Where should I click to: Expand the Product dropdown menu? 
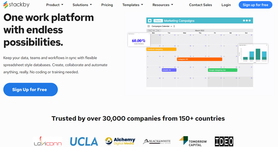[x=54, y=5]
